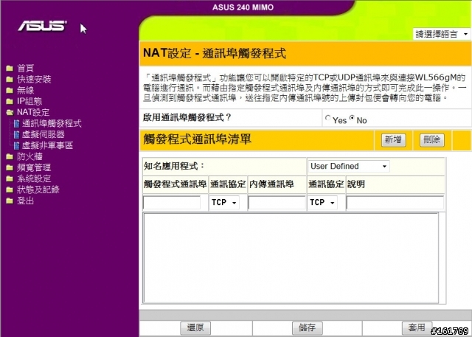
Task: Open the IP組態 folder icon
Action: tap(10, 102)
